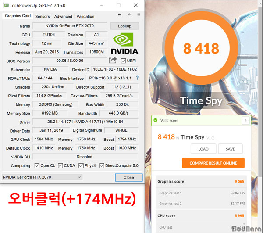Screen dimensions: 263x233
Task: Click the Valid score label text
Action: click(169, 120)
